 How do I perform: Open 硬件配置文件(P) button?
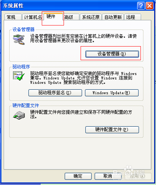pyautogui.click(x=112, y=130)
